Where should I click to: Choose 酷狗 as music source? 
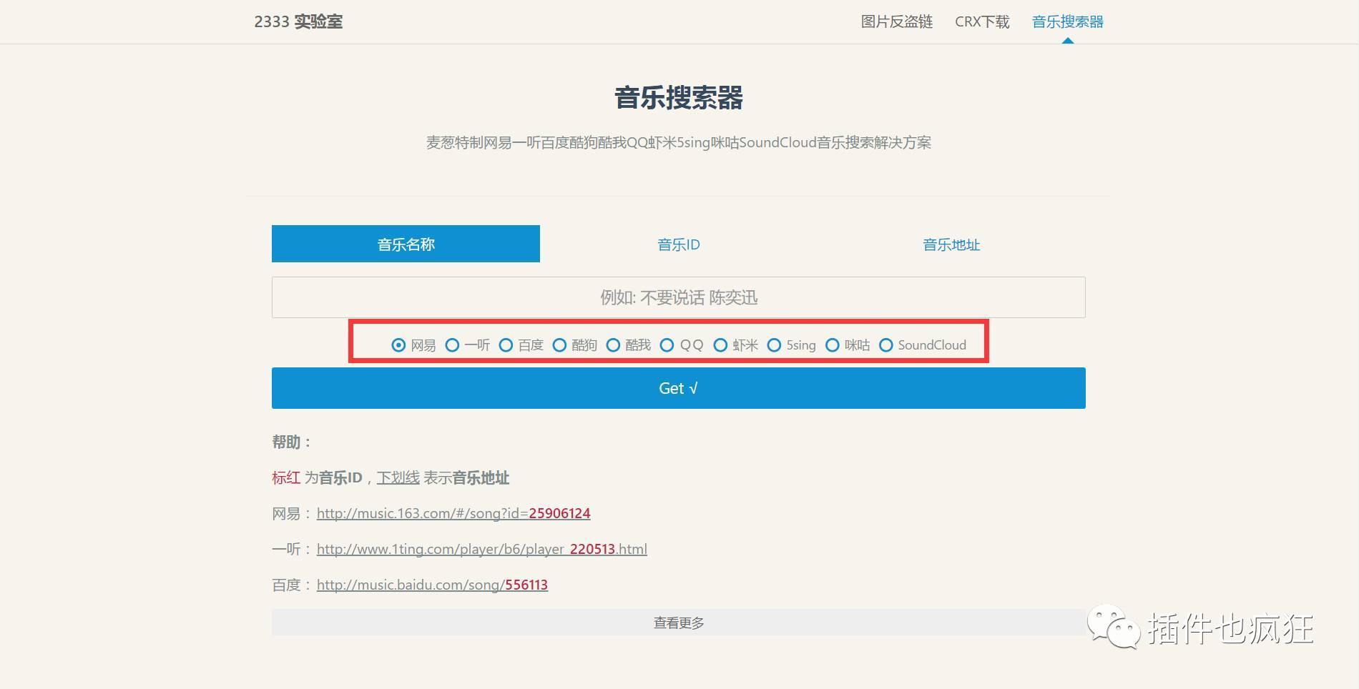pos(559,345)
